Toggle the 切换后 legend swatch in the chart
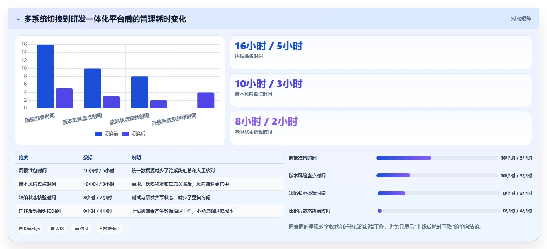Image resolution: width=547 pixels, height=249 pixels. coord(125,134)
